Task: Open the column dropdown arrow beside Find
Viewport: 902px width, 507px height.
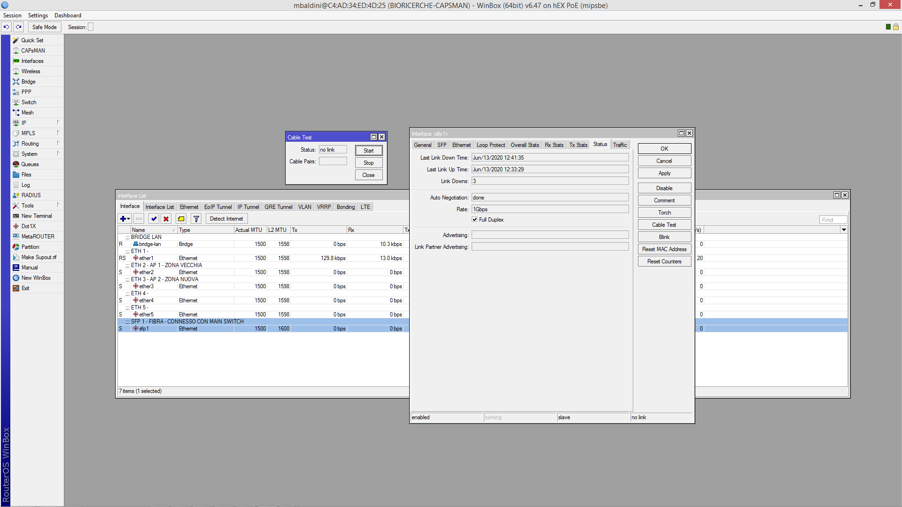Action: [x=844, y=230]
